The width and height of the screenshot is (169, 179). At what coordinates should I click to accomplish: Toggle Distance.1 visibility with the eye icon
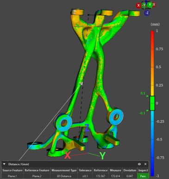click(139, 164)
